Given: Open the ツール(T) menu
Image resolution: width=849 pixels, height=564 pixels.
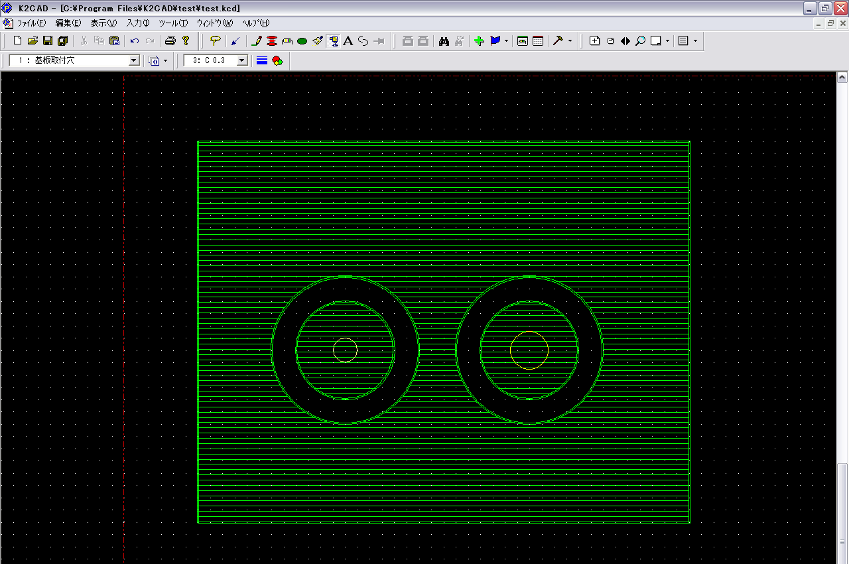Looking at the screenshot, I should tap(173, 23).
